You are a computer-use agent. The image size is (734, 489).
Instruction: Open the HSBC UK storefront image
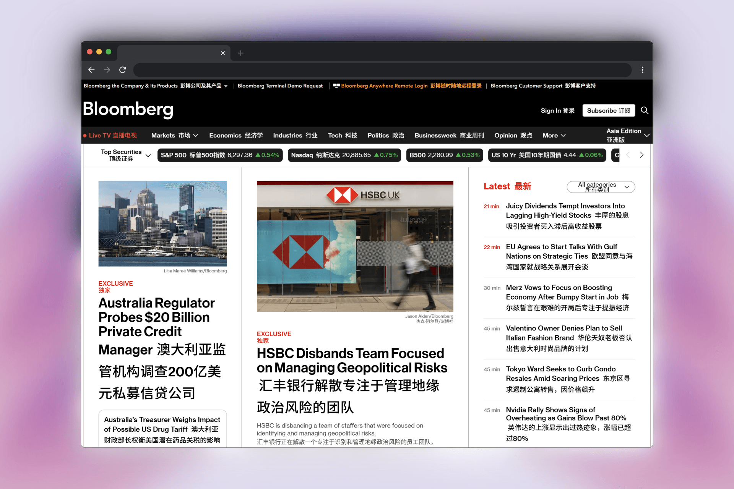pos(355,246)
